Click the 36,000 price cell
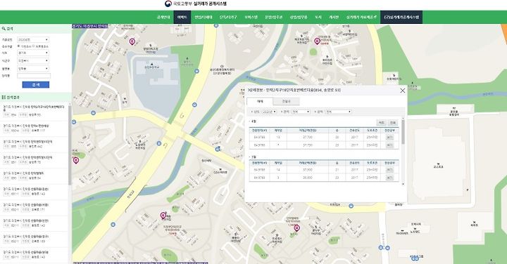The image size is (507, 264). coord(308,178)
